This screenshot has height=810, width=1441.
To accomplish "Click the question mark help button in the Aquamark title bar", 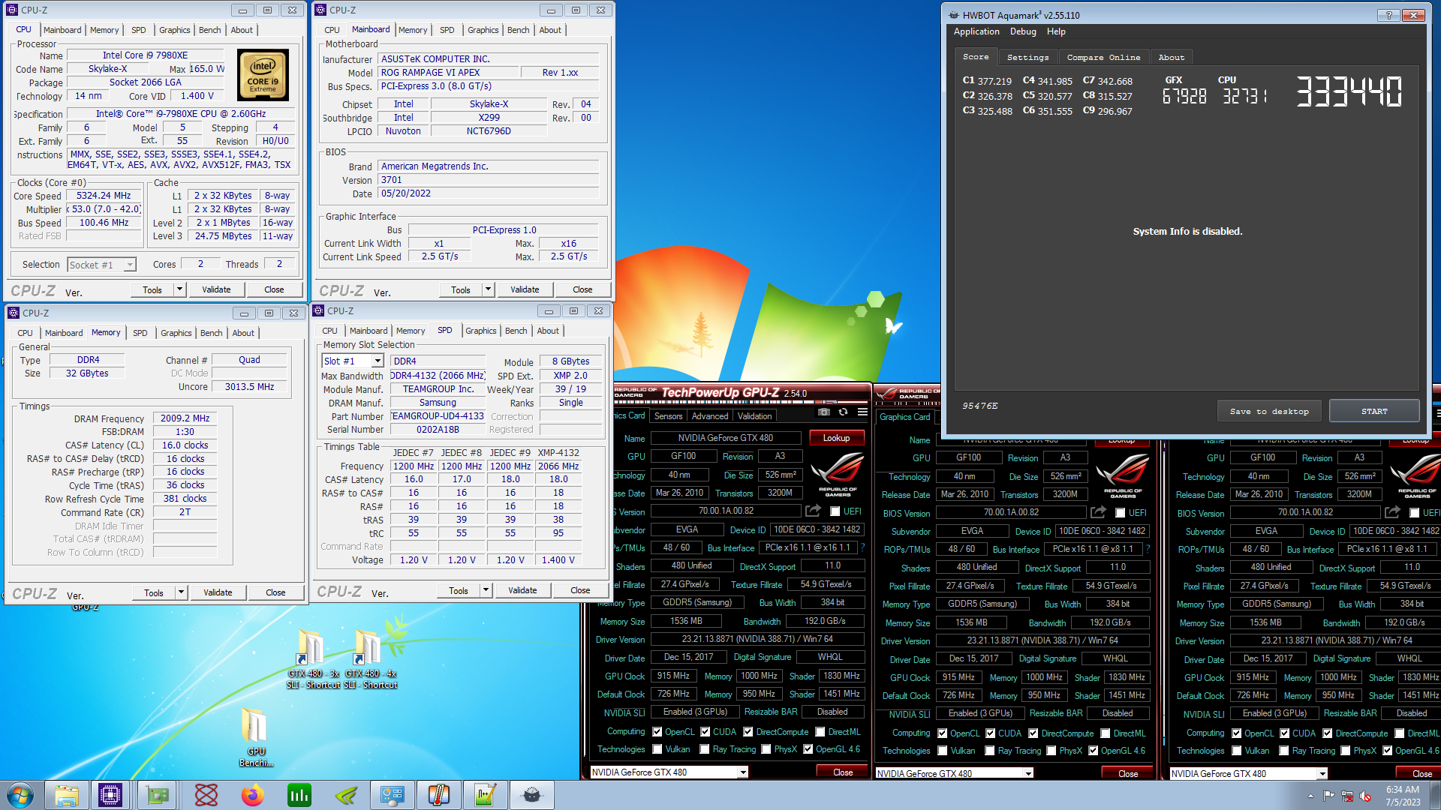I will pos(1388,15).
